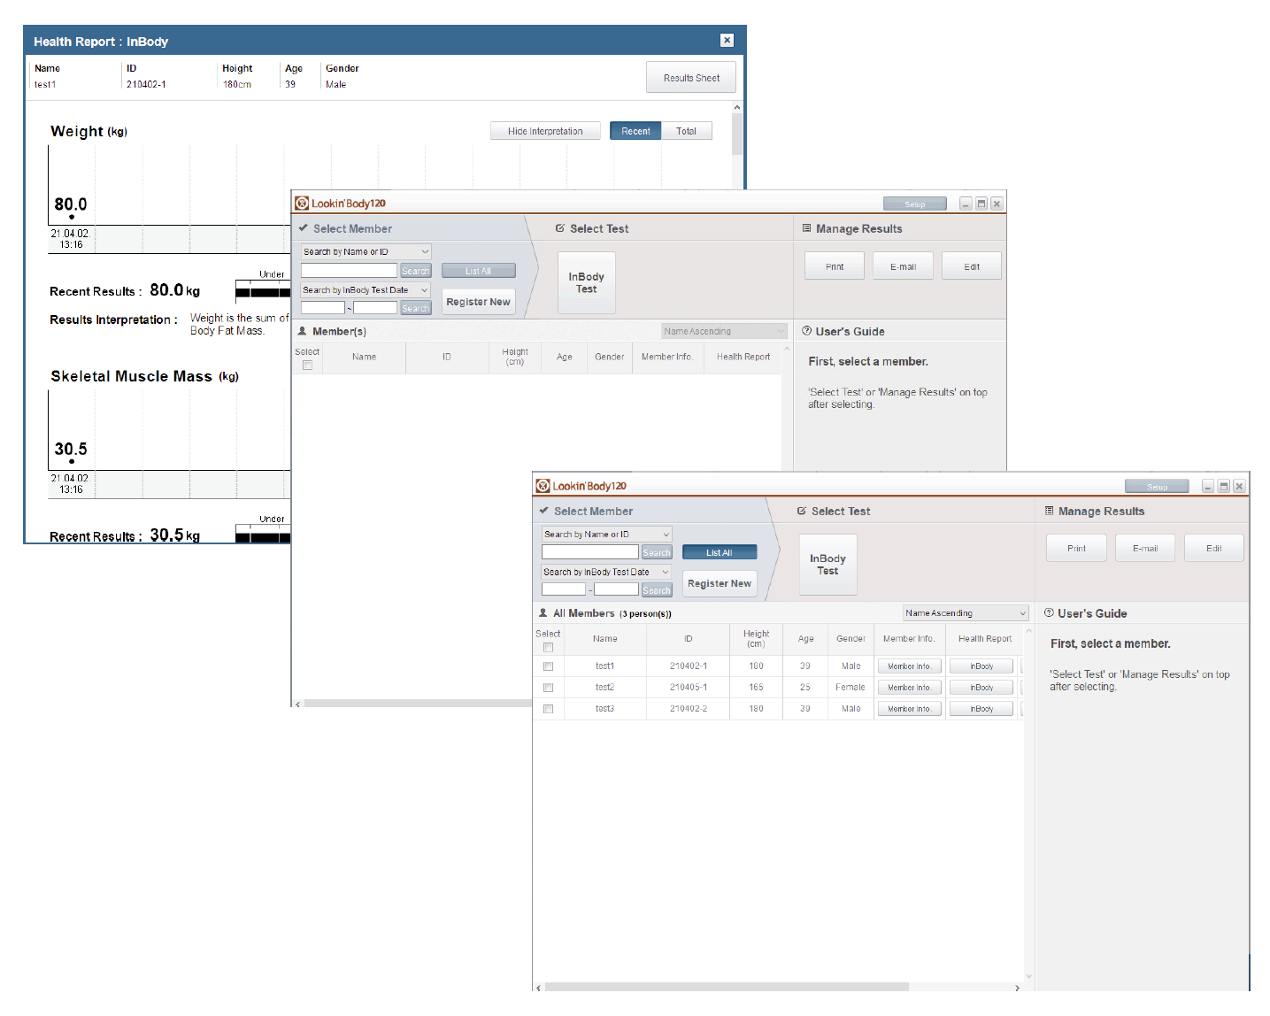This screenshot has height=1016, width=1270.
Task: Open 'Search by Name or ID' dropdown, front window
Action: [607, 535]
